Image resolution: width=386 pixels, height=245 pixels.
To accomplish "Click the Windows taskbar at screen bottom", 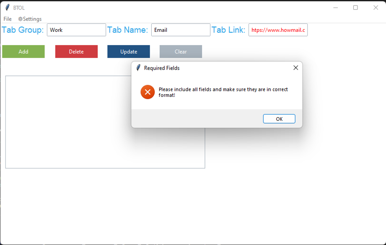I will point(193,242).
